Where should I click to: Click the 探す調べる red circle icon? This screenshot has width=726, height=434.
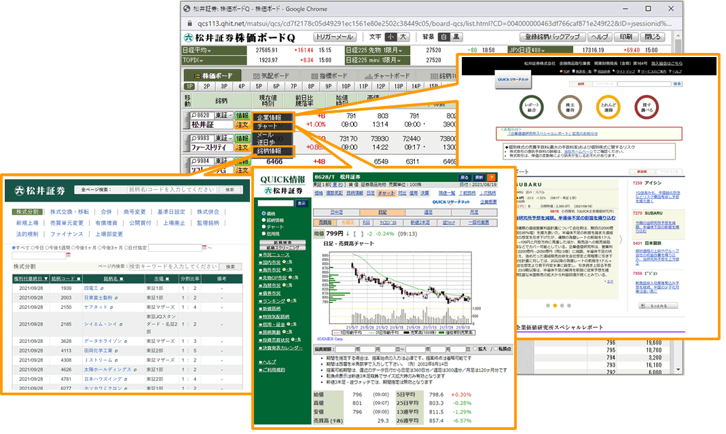(x=647, y=107)
